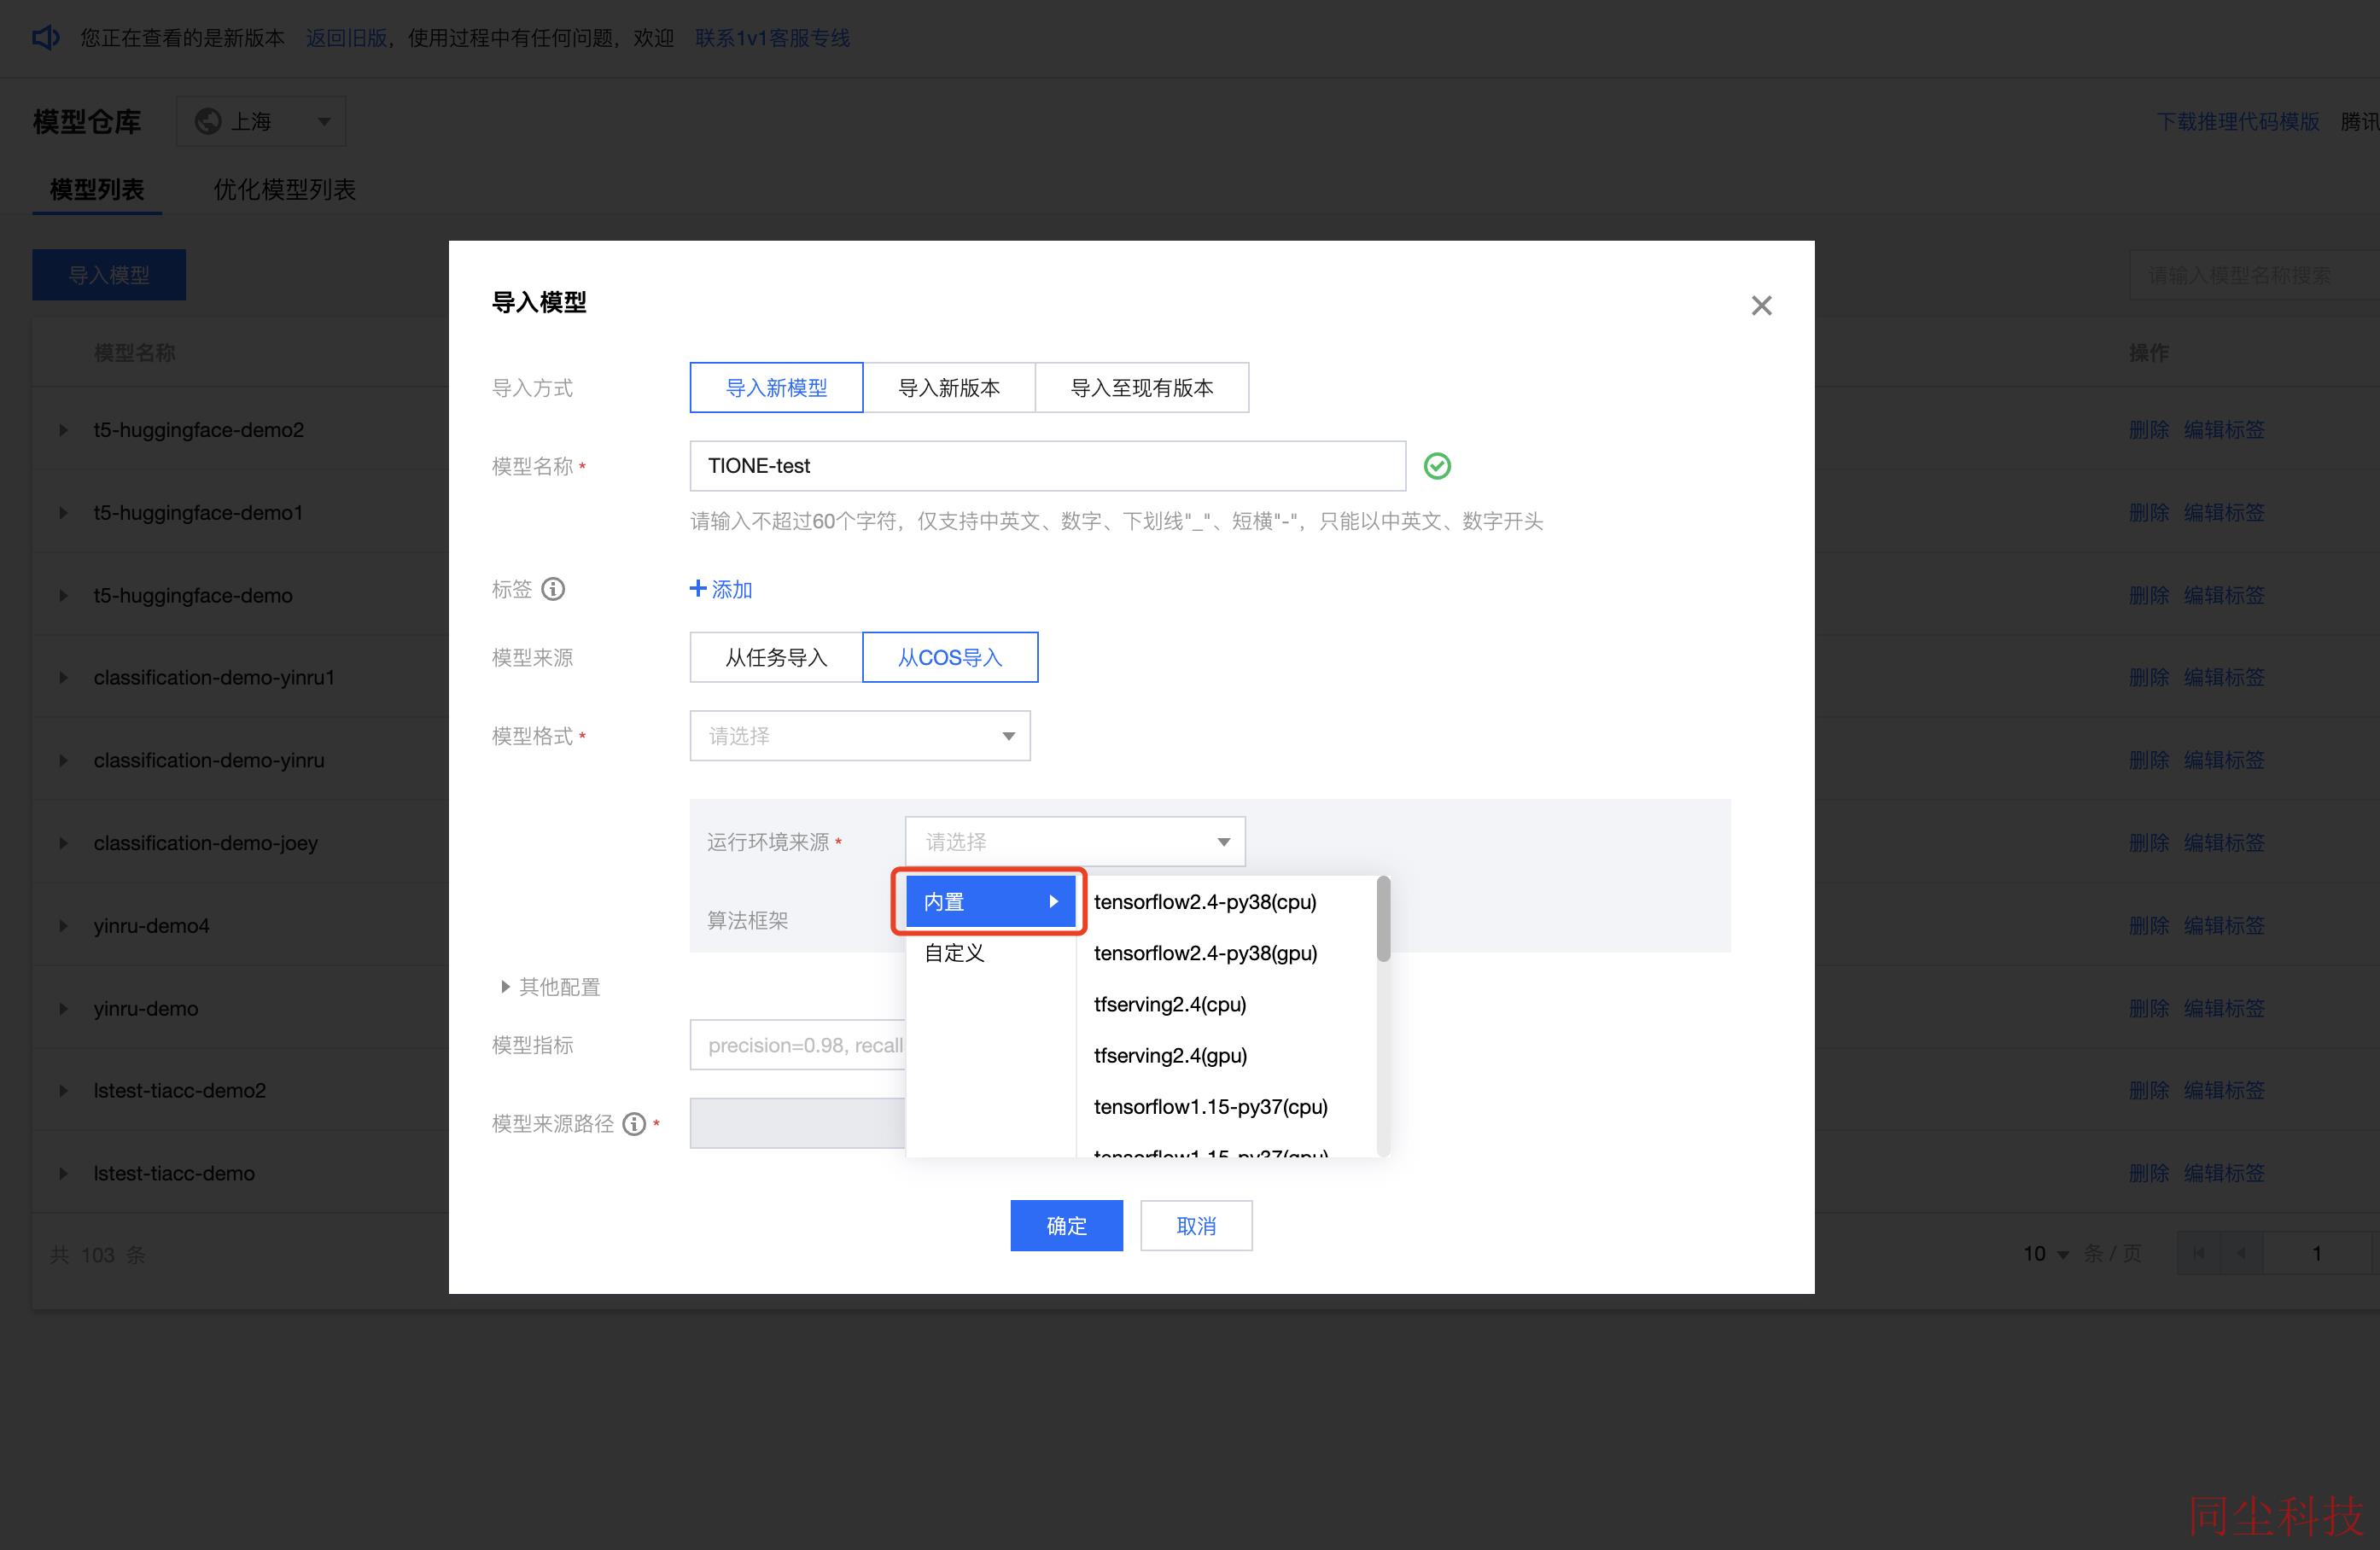
Task: Click the previous page pagination icon
Action: click(x=2241, y=1254)
